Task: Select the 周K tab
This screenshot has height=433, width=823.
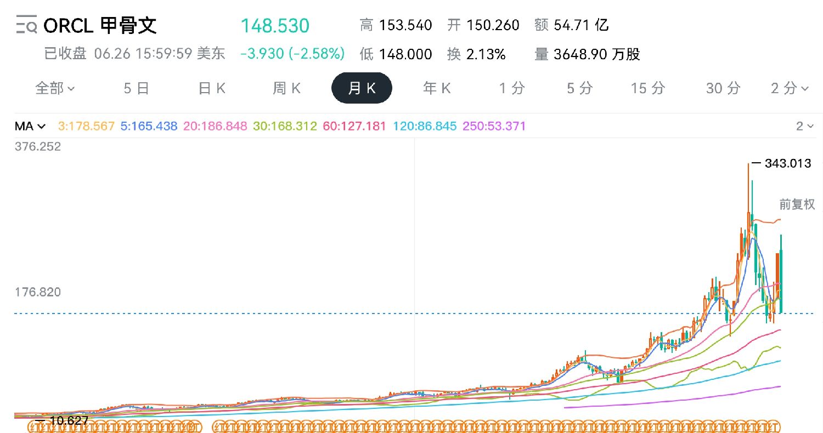Action: click(287, 88)
